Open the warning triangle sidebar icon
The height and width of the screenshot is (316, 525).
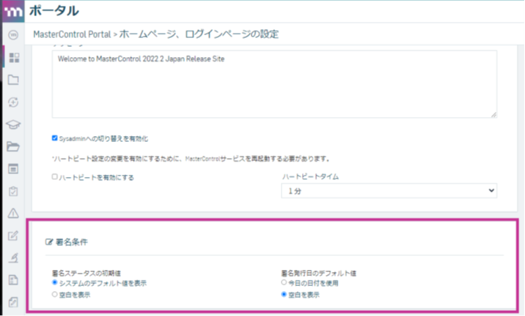tap(13, 213)
